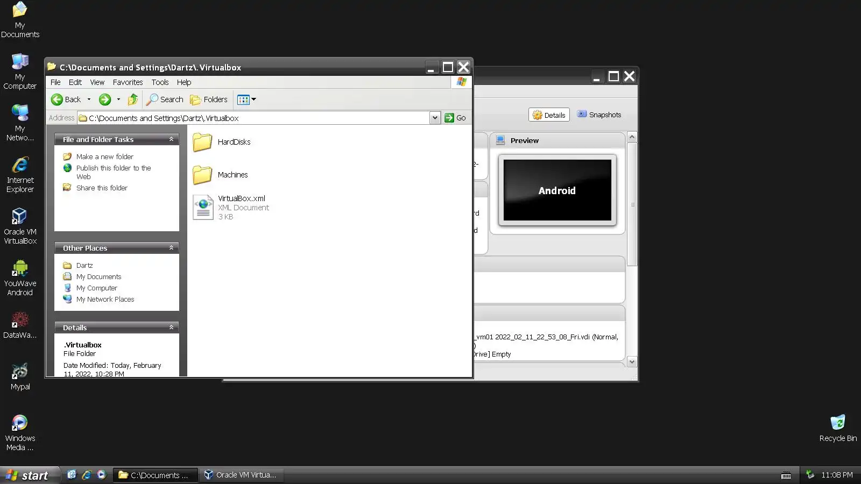Click the address bar path field
Image resolution: width=861 pixels, height=484 pixels.
pos(253,118)
